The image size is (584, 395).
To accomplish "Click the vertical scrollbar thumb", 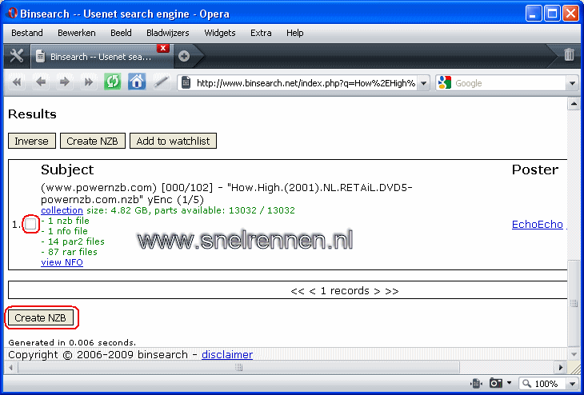I will [x=573, y=303].
